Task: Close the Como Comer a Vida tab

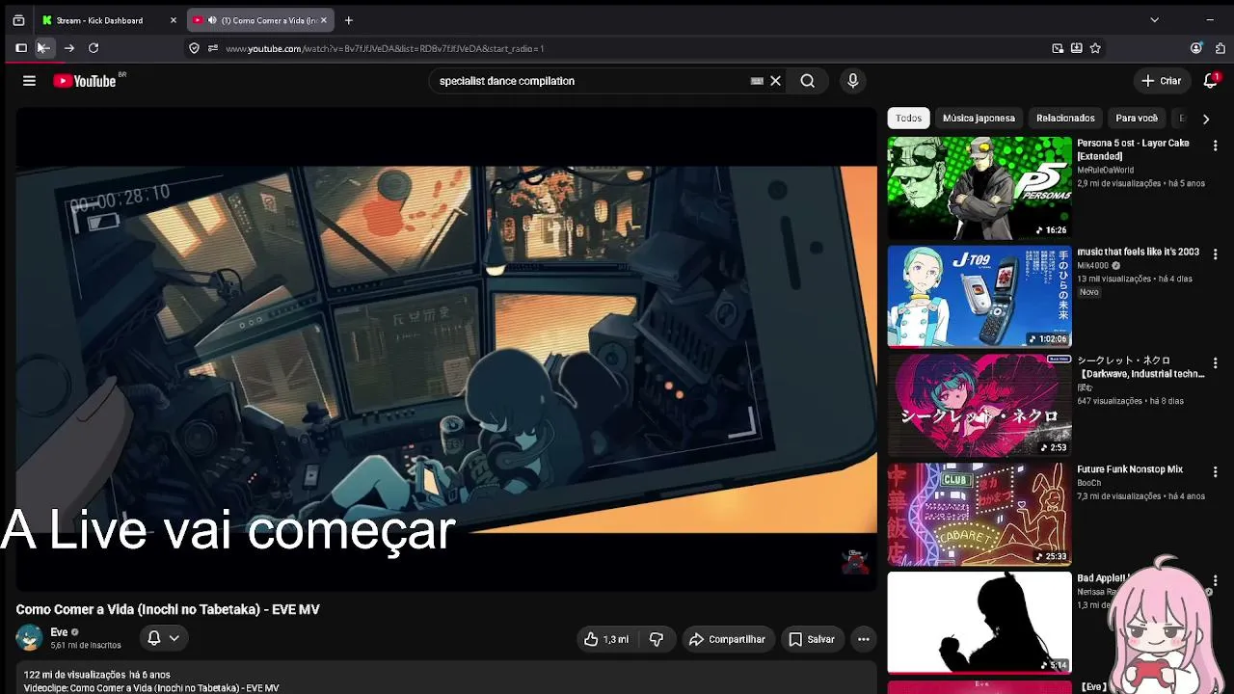Action: click(x=324, y=20)
